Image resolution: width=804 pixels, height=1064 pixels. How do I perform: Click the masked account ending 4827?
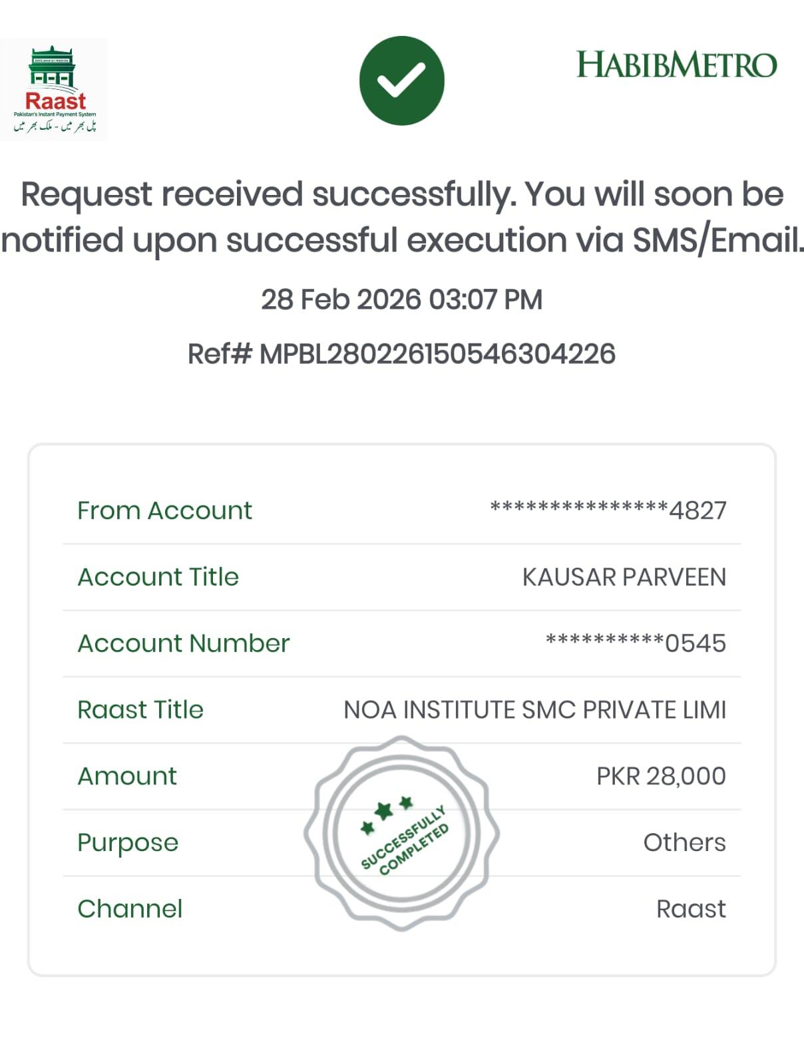pos(608,510)
